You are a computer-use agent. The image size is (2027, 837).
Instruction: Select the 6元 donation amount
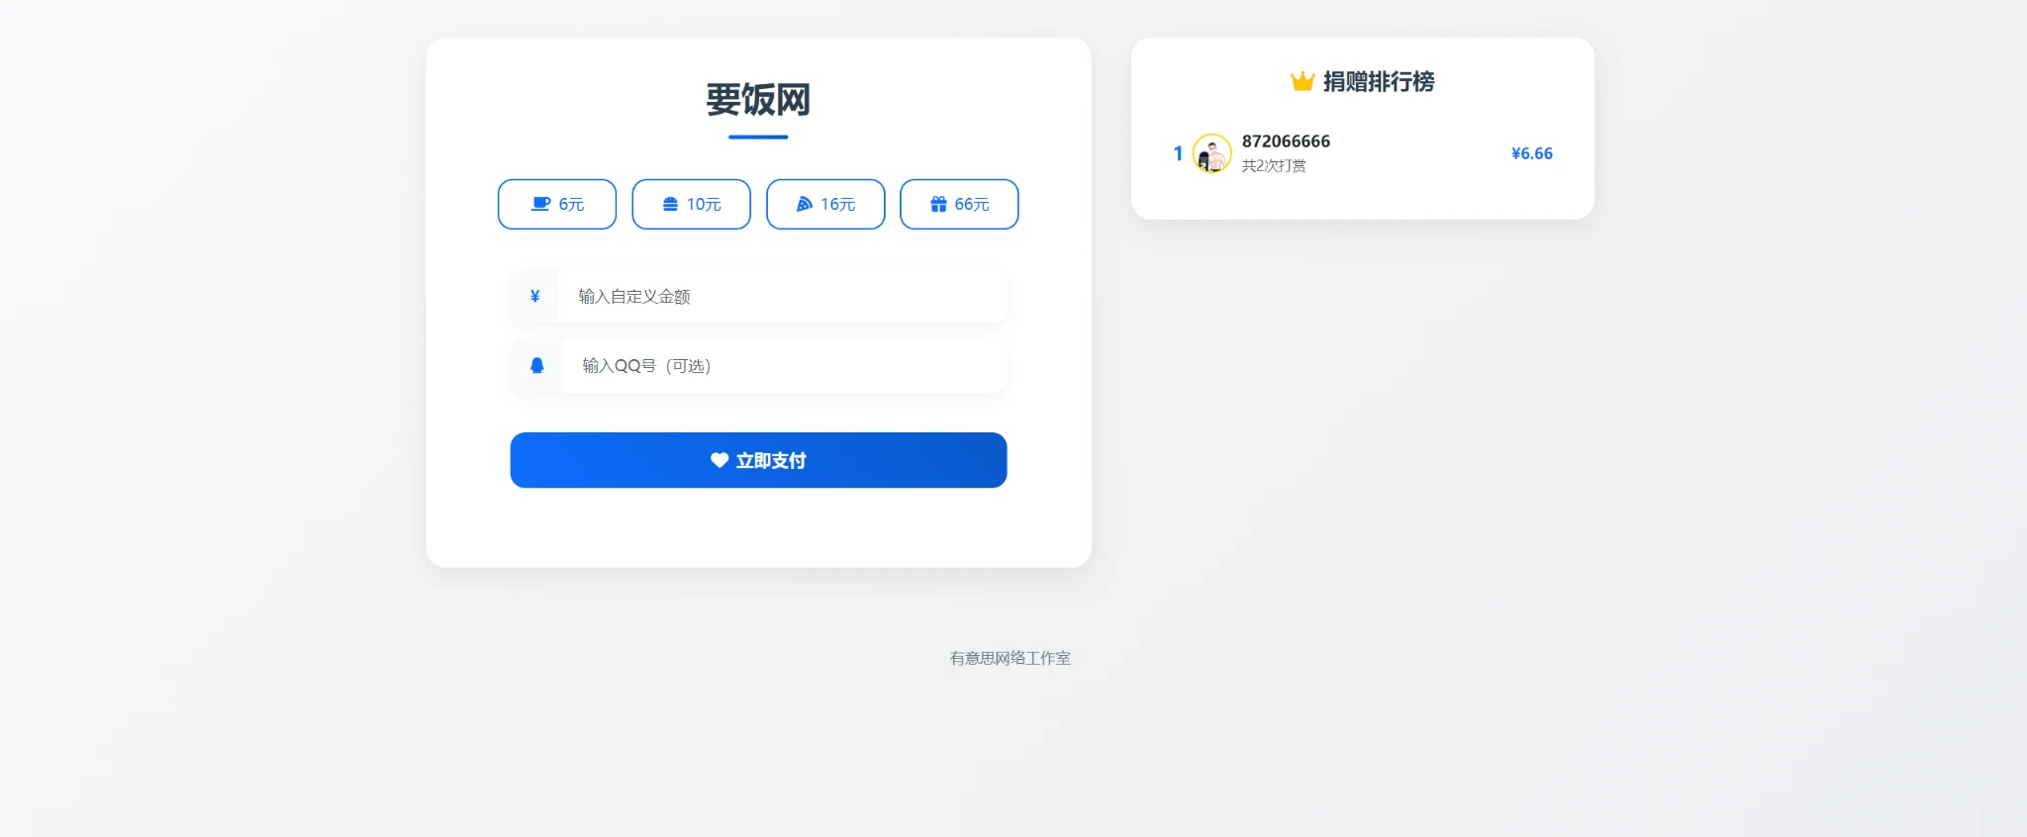pos(557,204)
